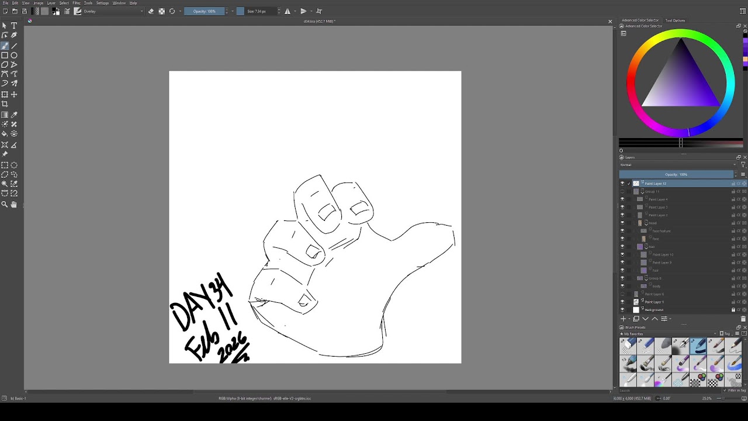The image size is (748, 421).
Task: Select the Crop tool
Action: (5, 104)
